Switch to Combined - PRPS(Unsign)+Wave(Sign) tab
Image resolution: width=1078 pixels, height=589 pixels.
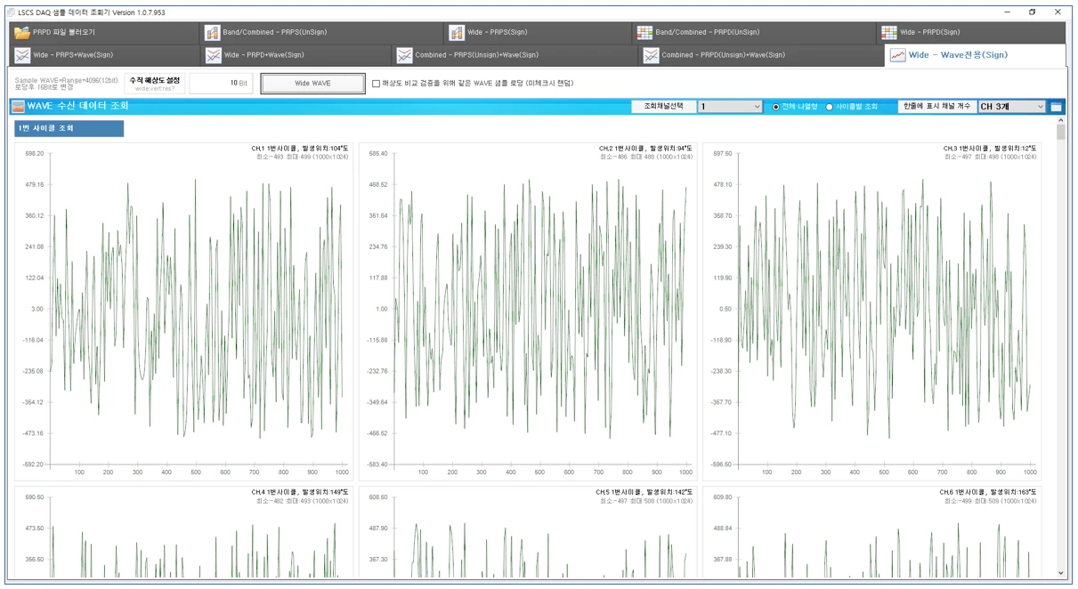point(515,55)
